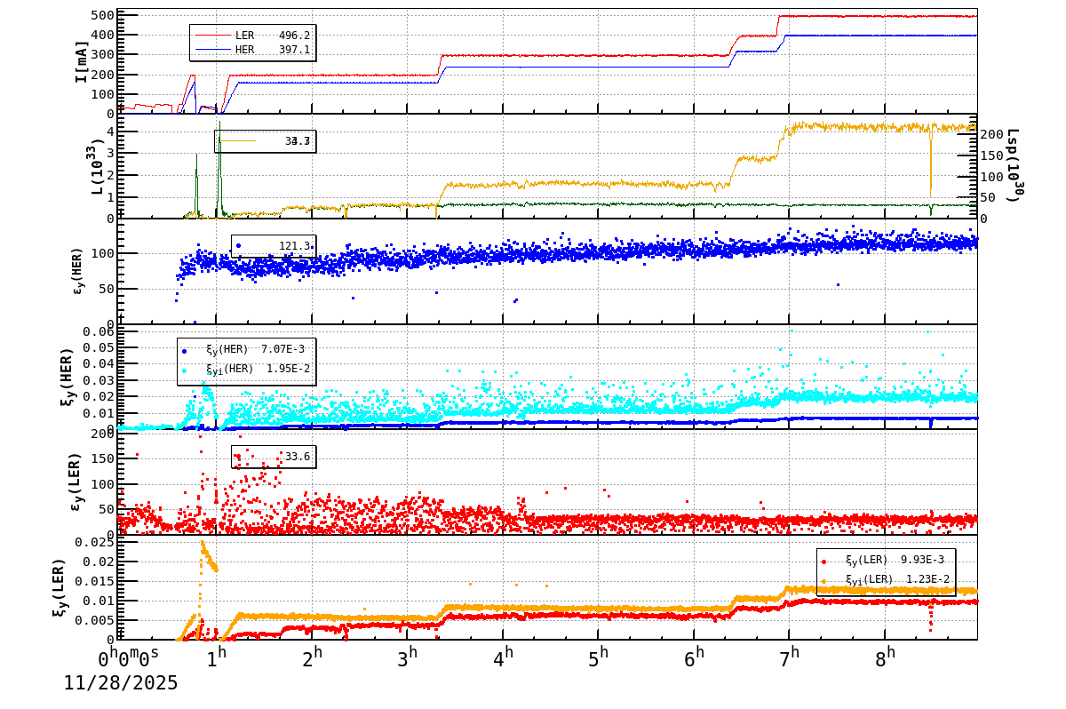Click the 0.04 tick on the ξy(HER) axis
The width and height of the screenshot is (1066, 709).
coord(99,363)
